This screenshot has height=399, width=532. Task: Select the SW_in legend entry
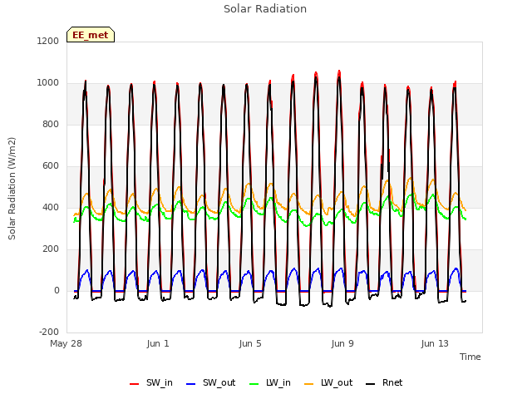151,382
